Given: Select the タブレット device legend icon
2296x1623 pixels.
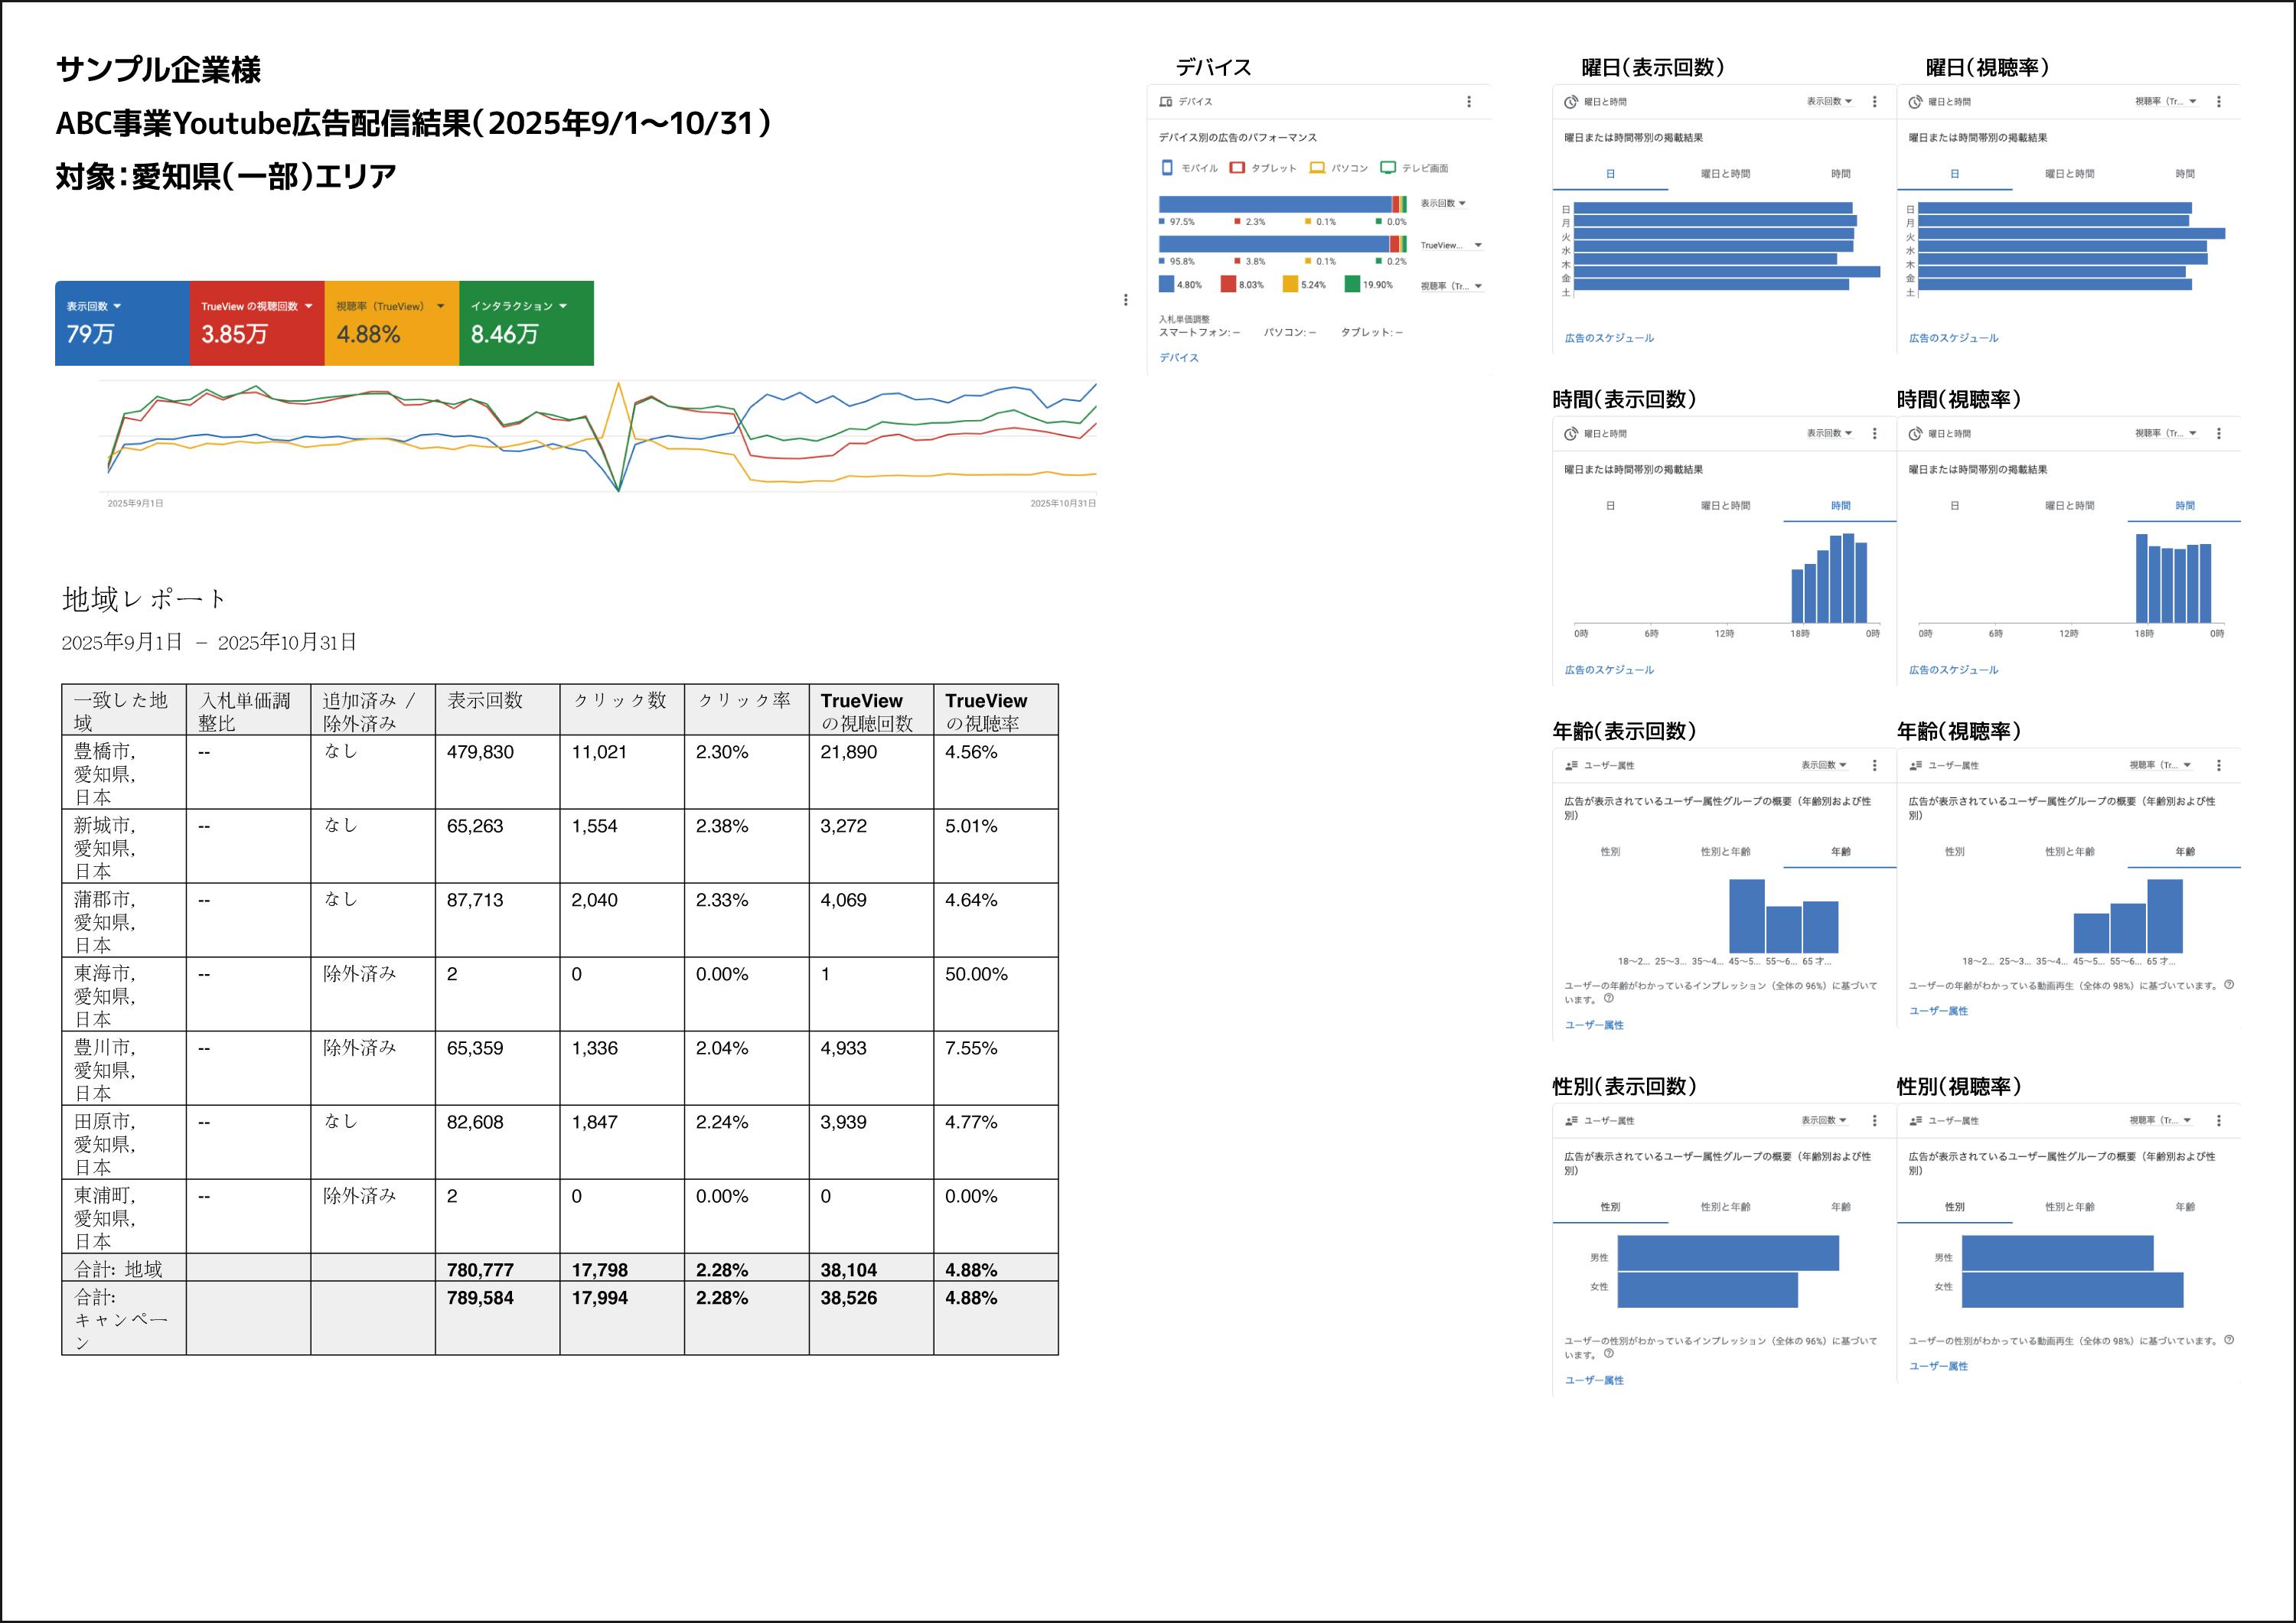Looking at the screenshot, I should pos(1238,168).
